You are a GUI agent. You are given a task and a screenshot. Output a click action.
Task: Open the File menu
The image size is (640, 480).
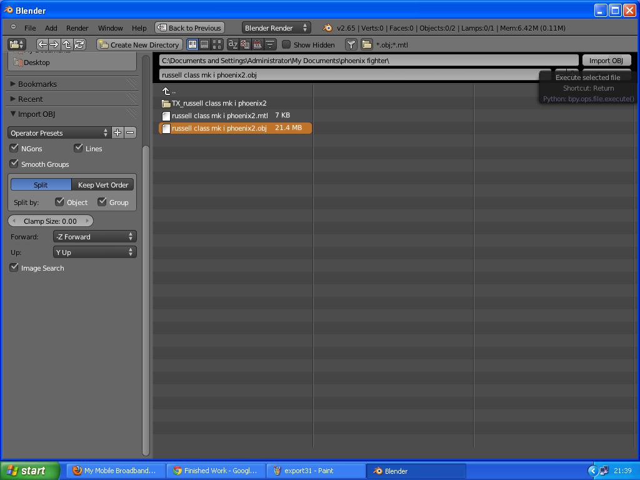[30, 27]
